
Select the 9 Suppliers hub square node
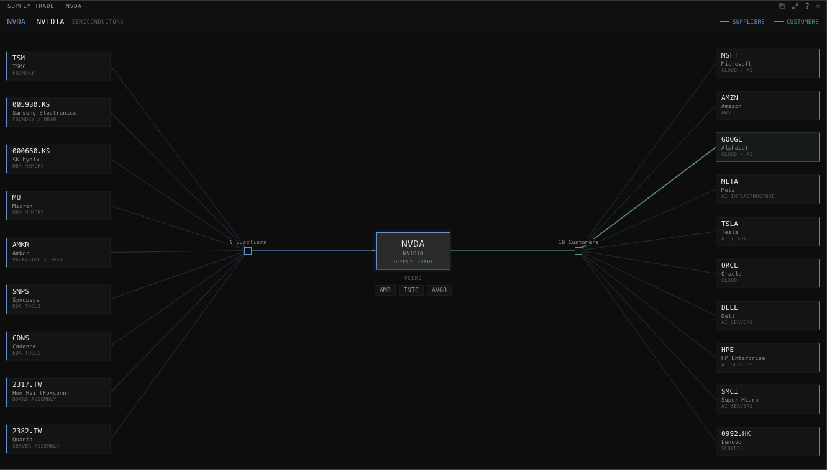248,251
